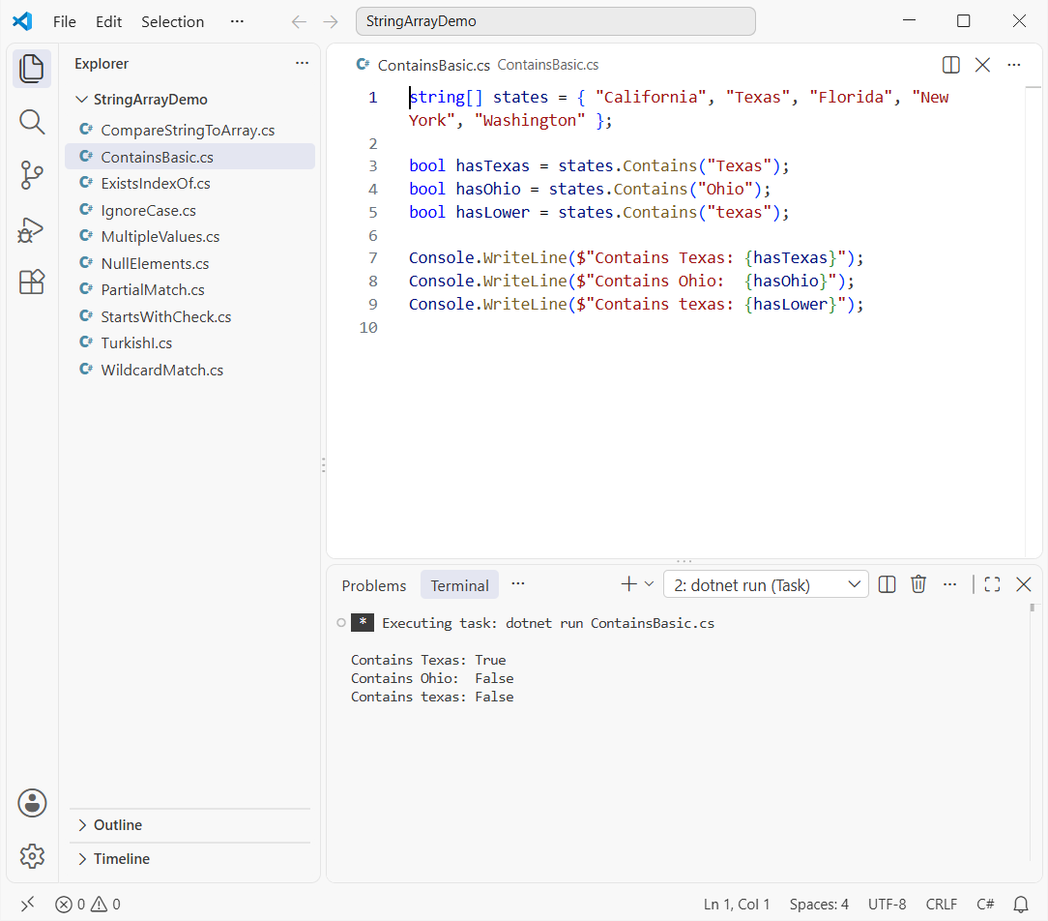Go to line via Ln 1, Col 1
The height and width of the screenshot is (921, 1048).
click(x=737, y=905)
